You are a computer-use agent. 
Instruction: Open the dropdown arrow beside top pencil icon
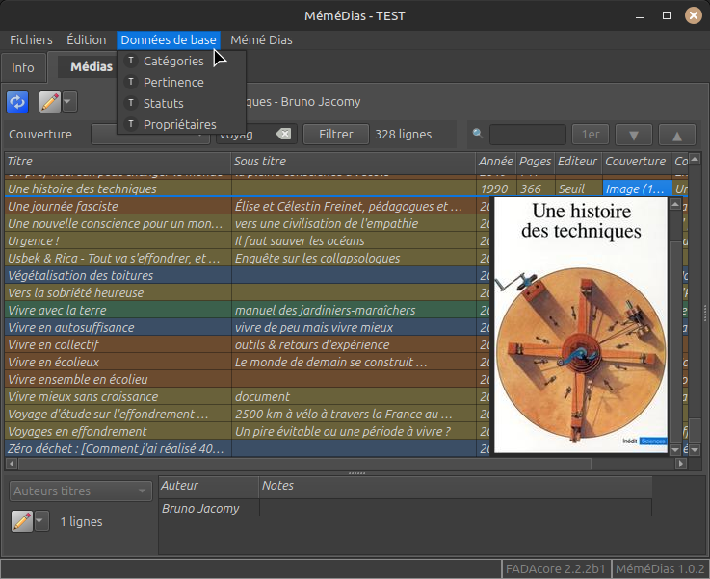[x=69, y=102]
